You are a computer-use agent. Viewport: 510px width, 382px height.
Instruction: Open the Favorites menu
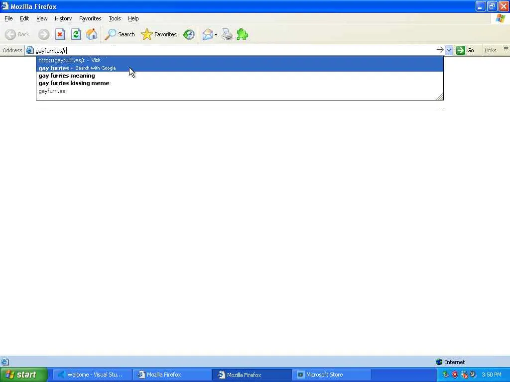pos(90,18)
